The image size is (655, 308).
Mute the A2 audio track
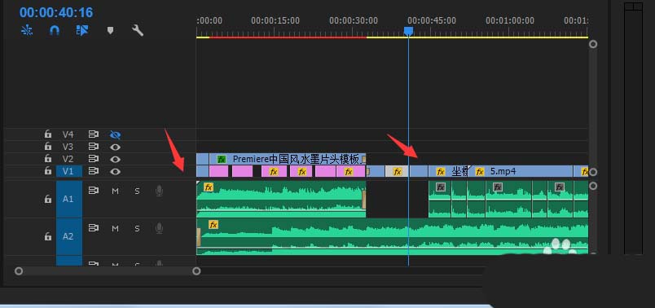116,228
